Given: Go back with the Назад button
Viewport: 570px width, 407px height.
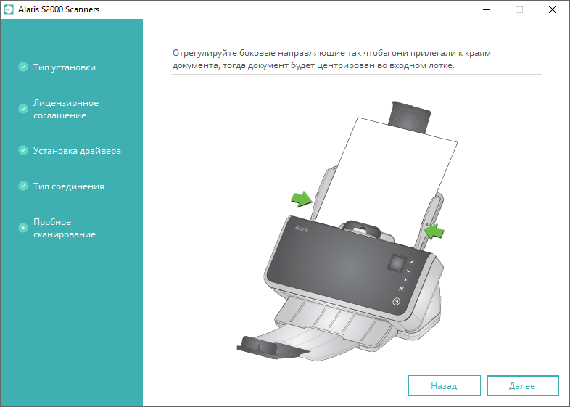Looking at the screenshot, I should click(x=445, y=385).
